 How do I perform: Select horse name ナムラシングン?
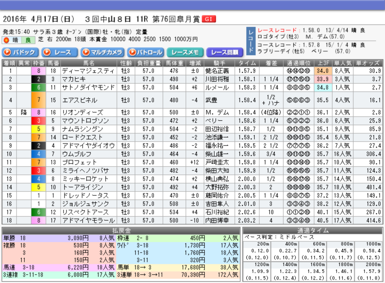83,129
